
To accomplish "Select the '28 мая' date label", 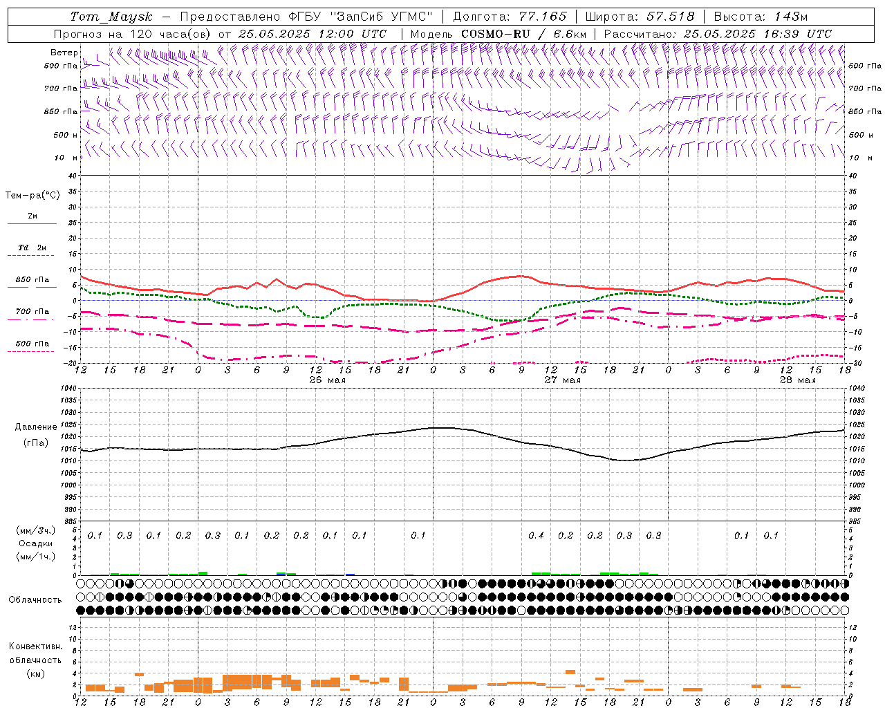I will pos(798,380).
